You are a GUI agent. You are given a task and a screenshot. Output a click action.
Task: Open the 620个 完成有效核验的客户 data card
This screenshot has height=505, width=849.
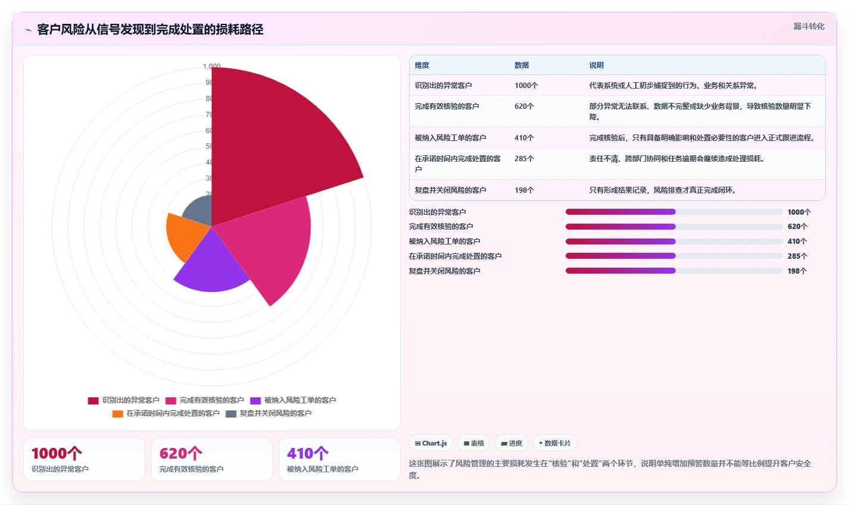coord(212,459)
